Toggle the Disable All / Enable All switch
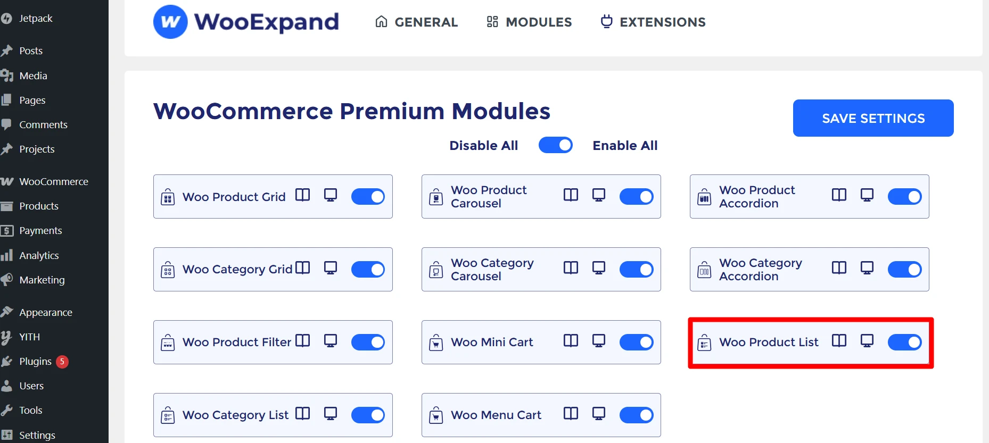The image size is (989, 443). click(555, 145)
